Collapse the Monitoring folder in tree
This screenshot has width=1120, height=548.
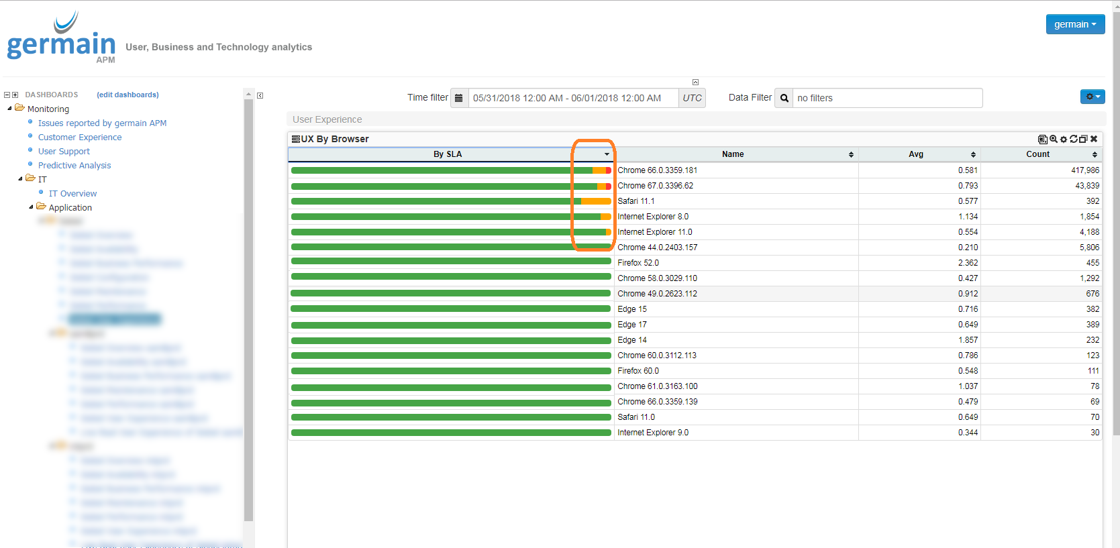pyautogui.click(x=10, y=109)
